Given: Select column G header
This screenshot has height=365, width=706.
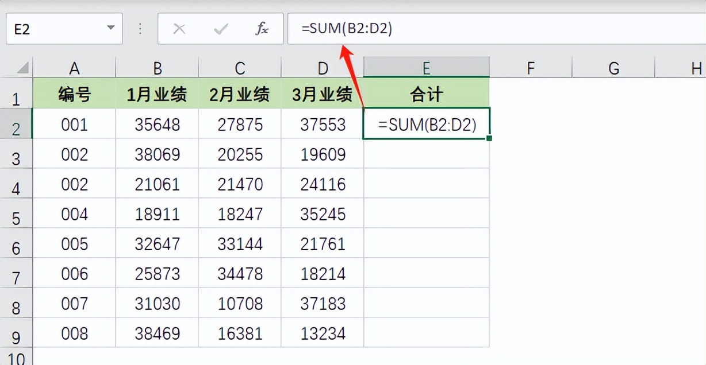Looking at the screenshot, I should [613, 68].
